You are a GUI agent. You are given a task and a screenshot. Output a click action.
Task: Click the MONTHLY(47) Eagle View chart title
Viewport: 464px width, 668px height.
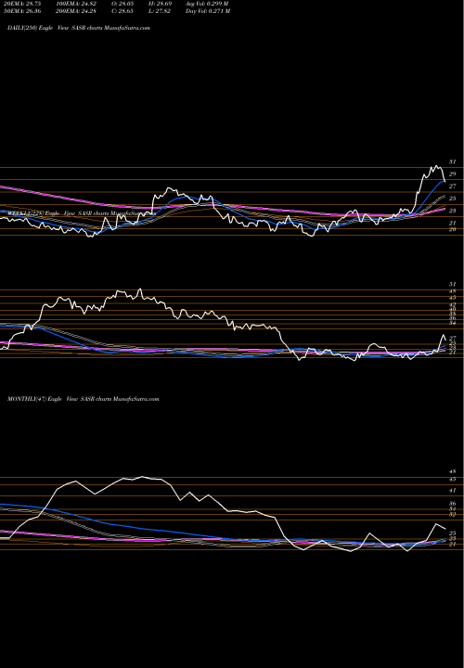click(x=84, y=399)
